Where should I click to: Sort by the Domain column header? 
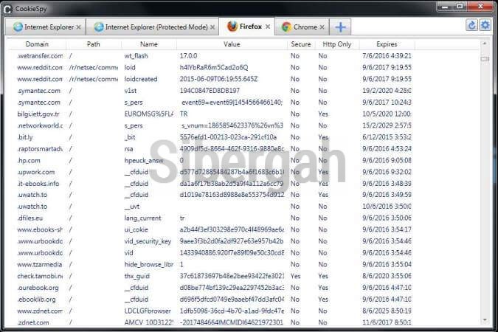point(37,44)
